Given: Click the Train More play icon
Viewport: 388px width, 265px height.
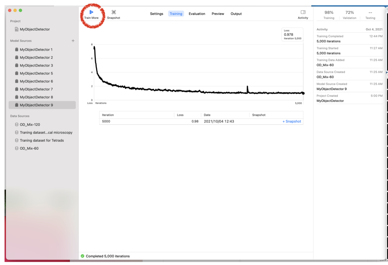Looking at the screenshot, I should coord(91,12).
